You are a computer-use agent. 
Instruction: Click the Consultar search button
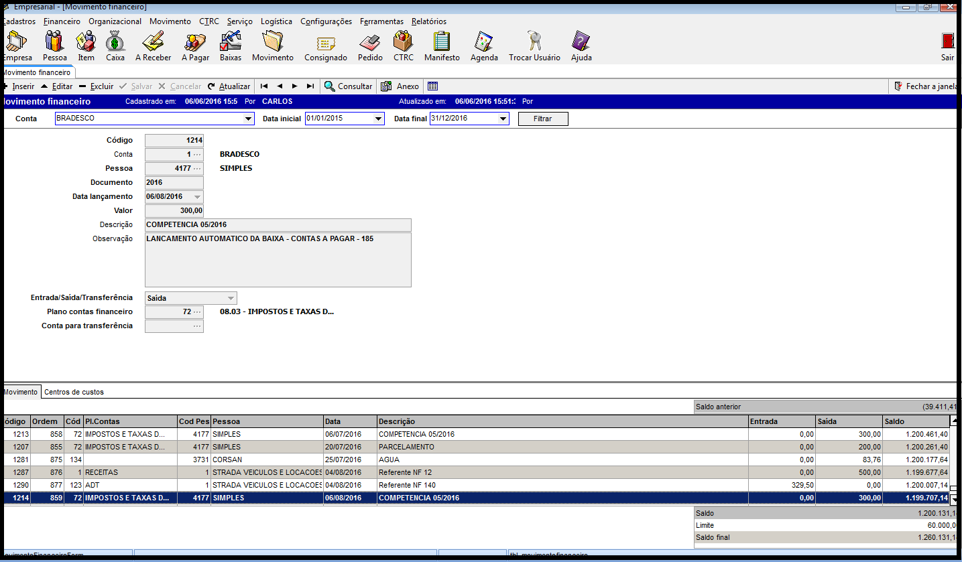pyautogui.click(x=348, y=86)
